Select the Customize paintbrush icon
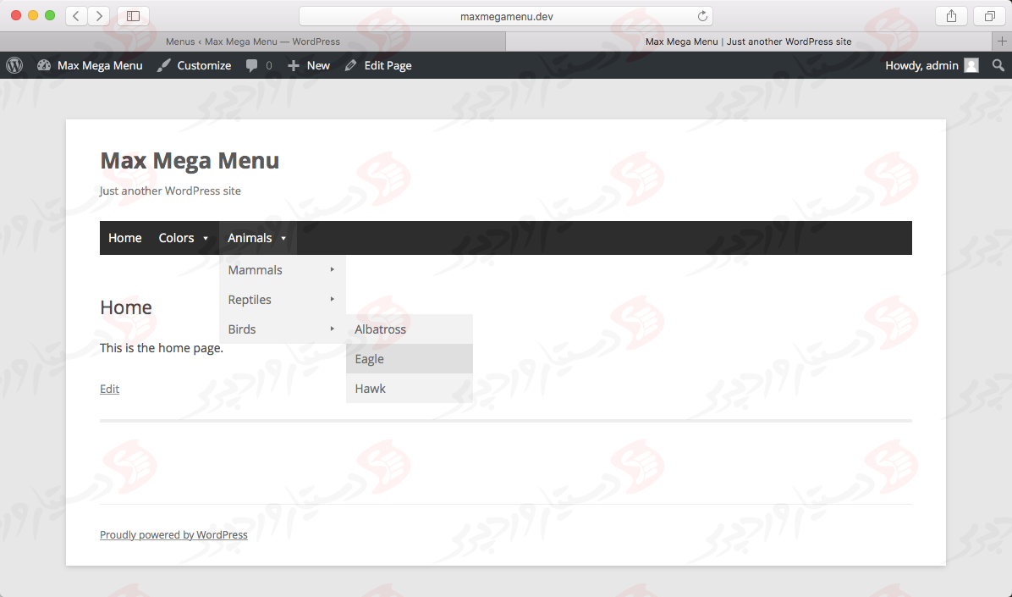 [x=164, y=65]
